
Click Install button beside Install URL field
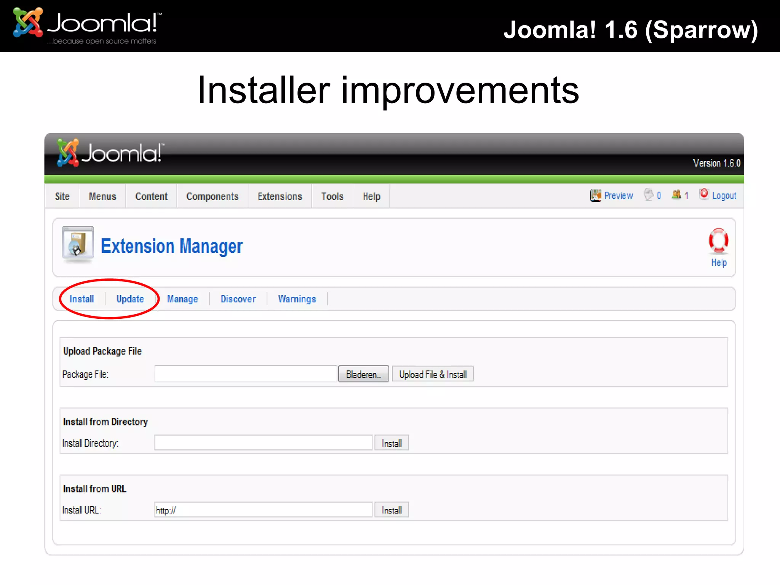tap(392, 510)
